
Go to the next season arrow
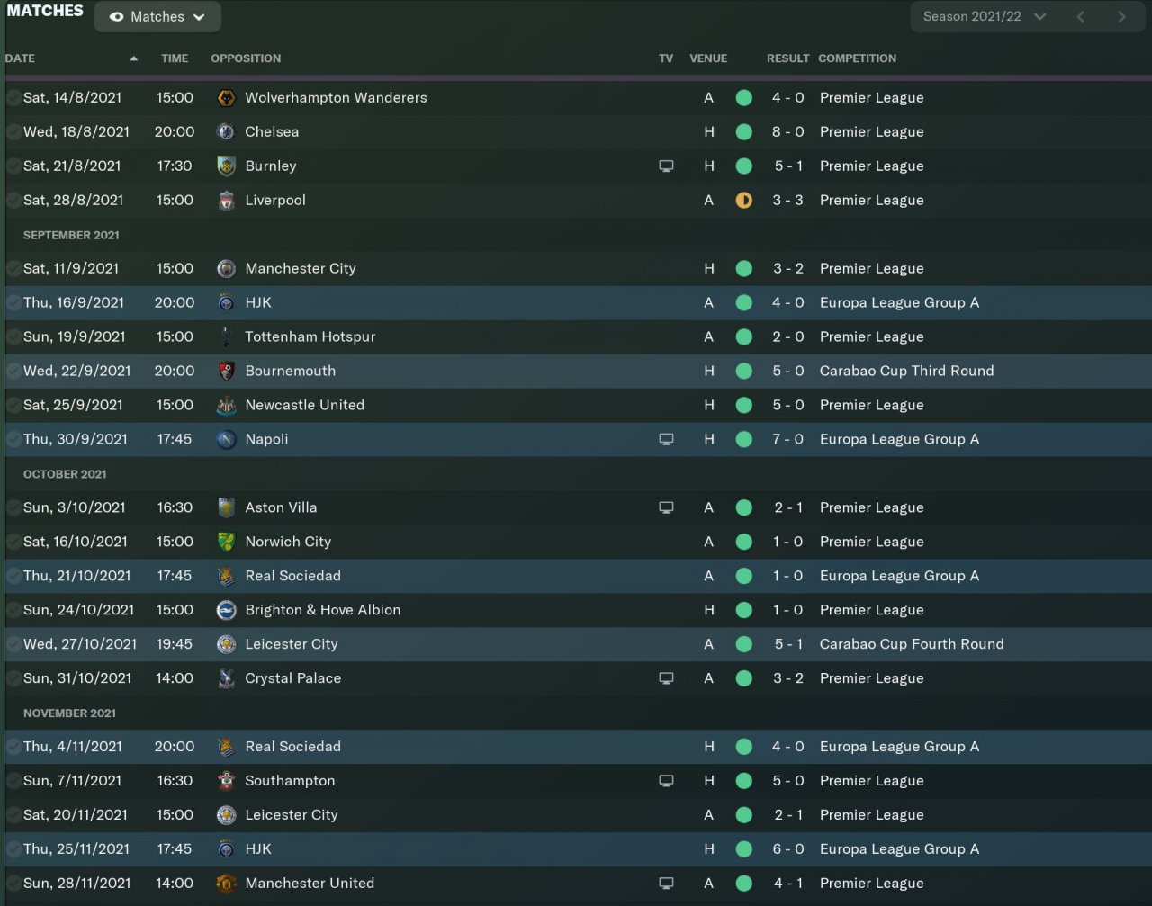point(1121,17)
